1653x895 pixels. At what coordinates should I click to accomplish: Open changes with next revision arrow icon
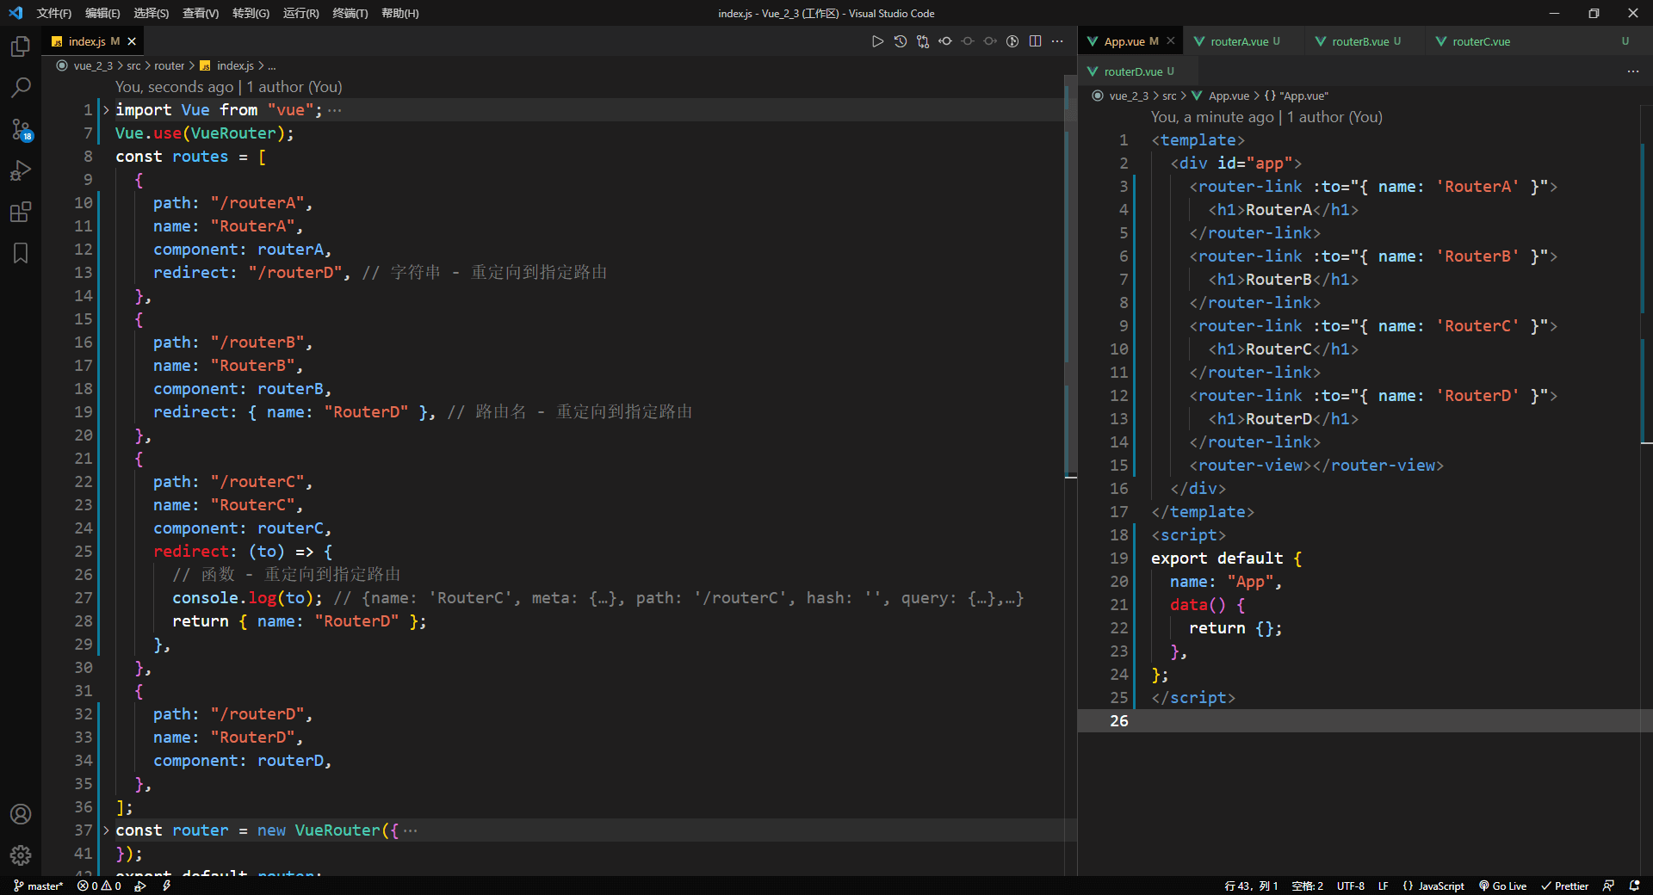(x=990, y=41)
